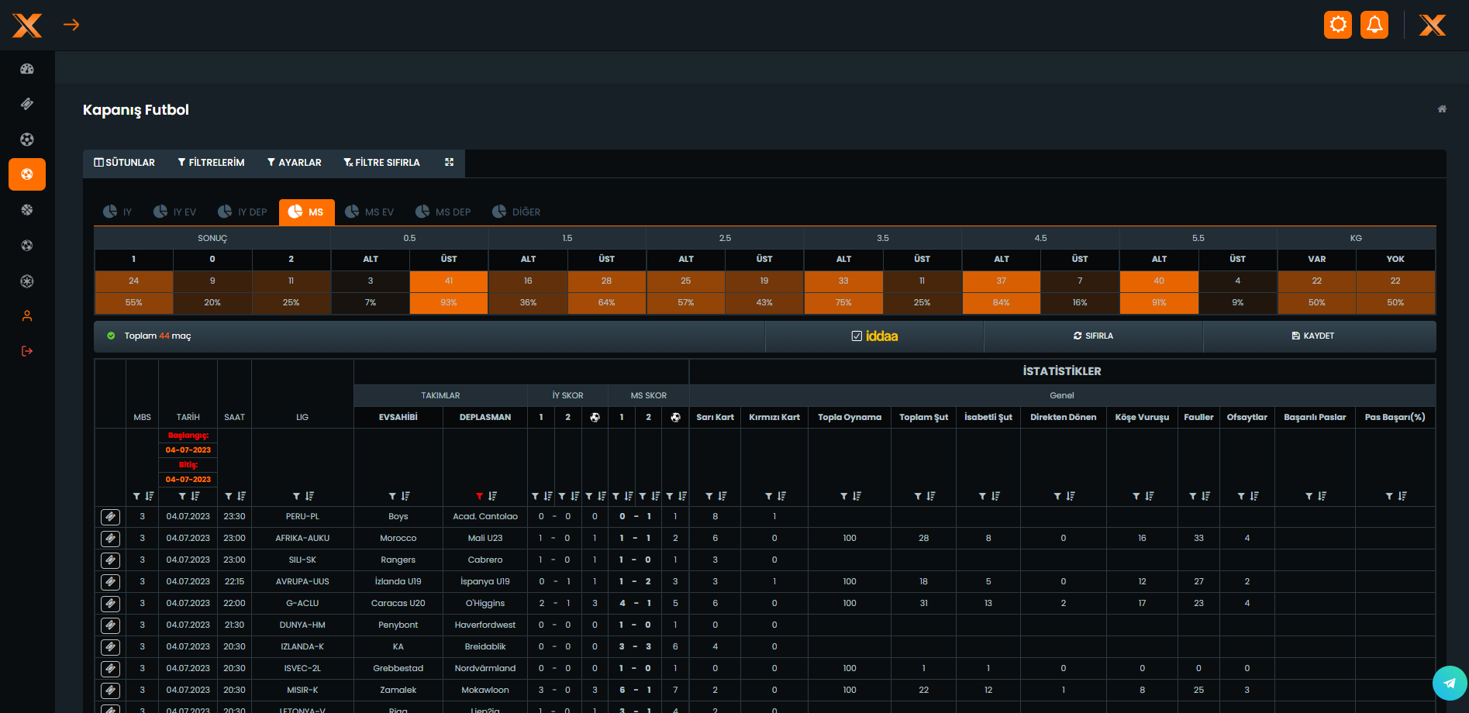Open the user profile icon in sidebar
Screen dimensions: 1469x713
[x=27, y=316]
